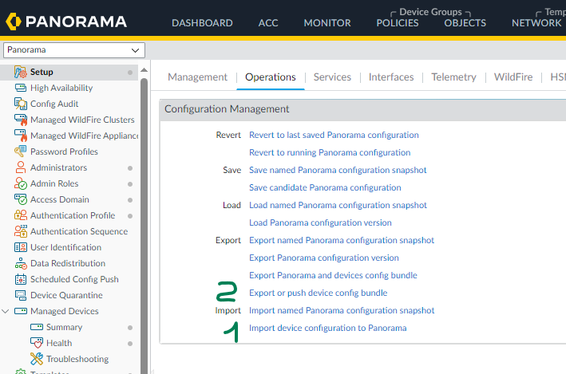Open the Panorama context dropdown
566x374 pixels.
click(x=74, y=50)
